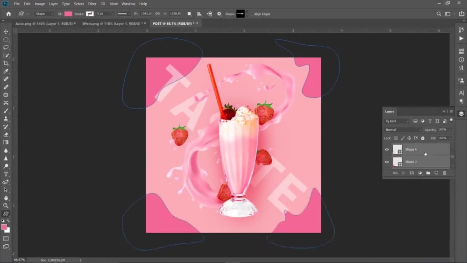Select the Move tool
Viewport: 467px width, 263px height.
[x=6, y=32]
